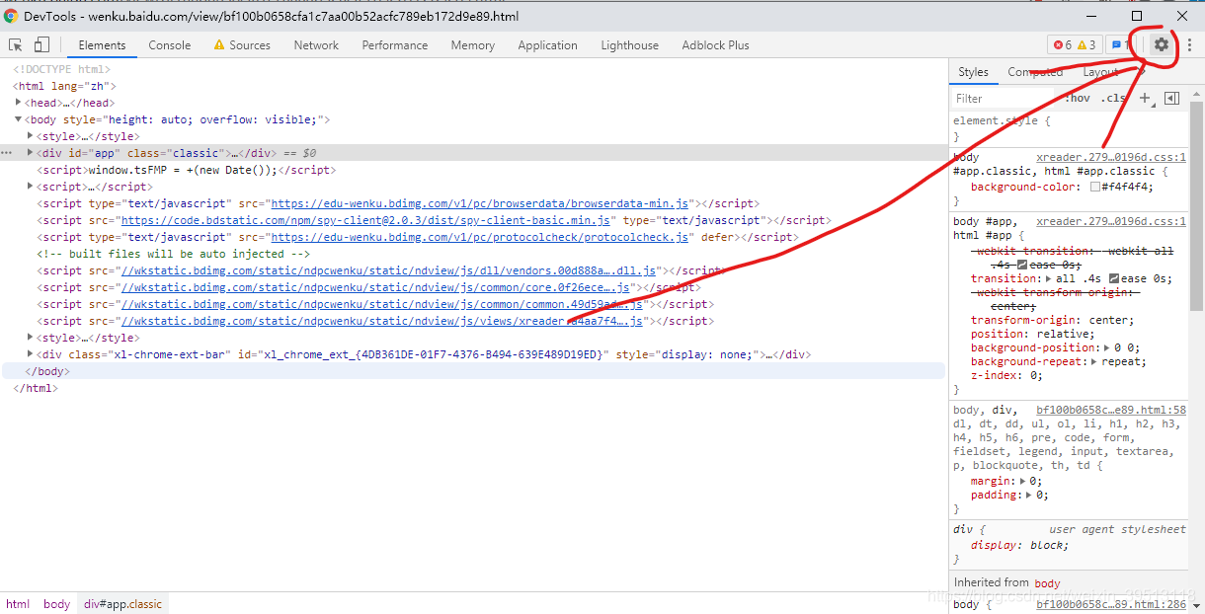Expand the first style element node

pos(31,136)
